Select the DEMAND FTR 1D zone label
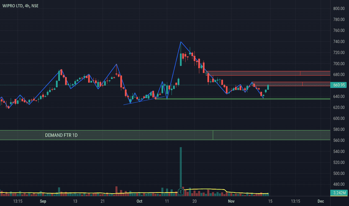This screenshot has width=349, height=206. (x=61, y=135)
